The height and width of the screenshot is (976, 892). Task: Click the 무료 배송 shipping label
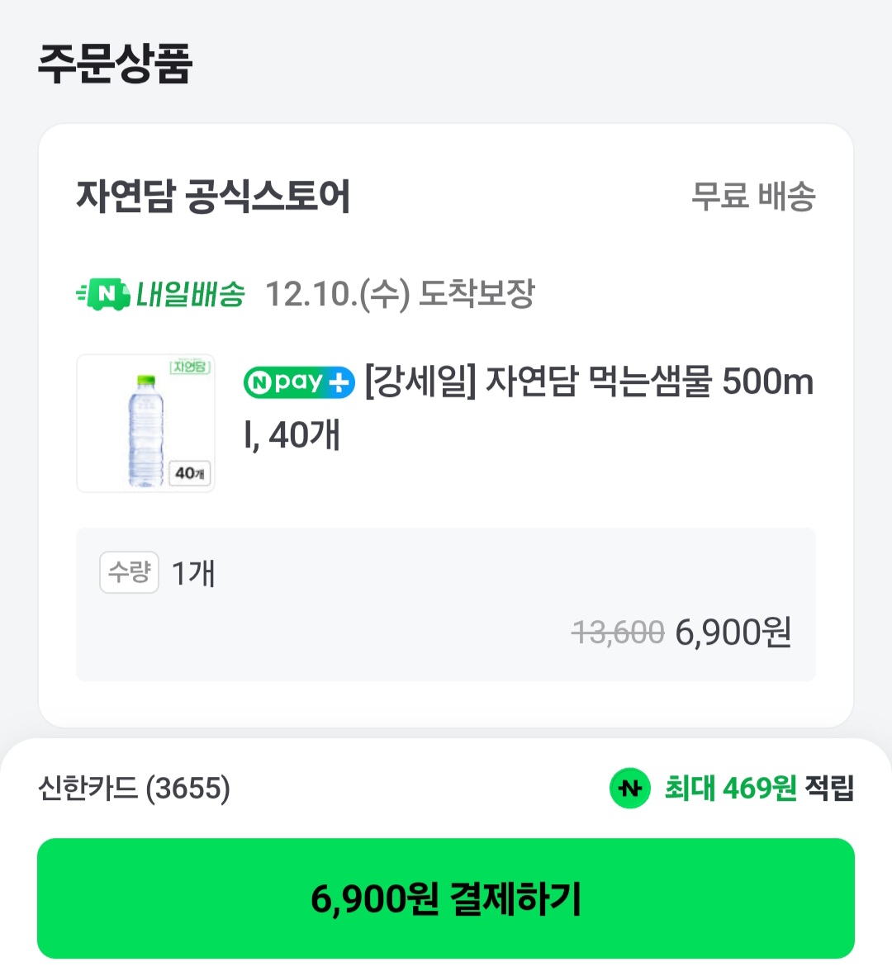pyautogui.click(x=753, y=197)
